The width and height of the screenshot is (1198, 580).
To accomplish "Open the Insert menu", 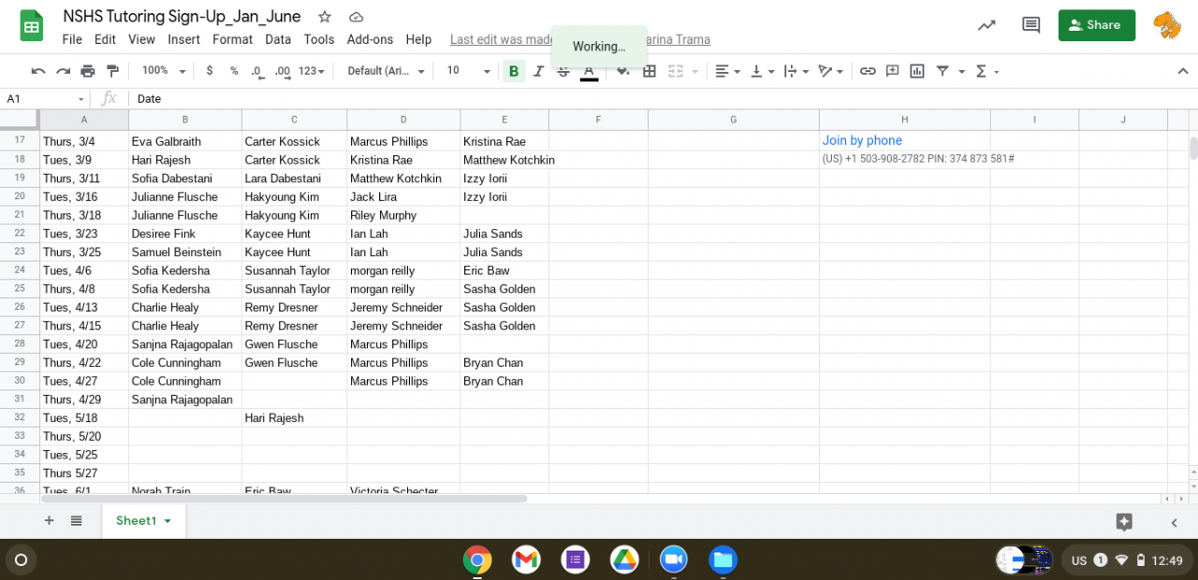I will click(184, 39).
